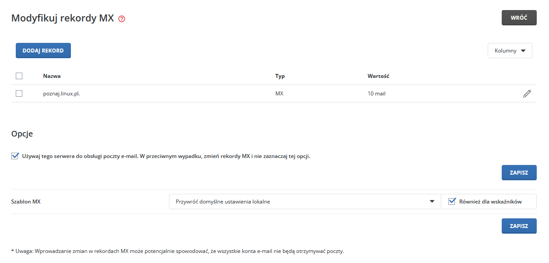
Task: Open the '10 mail' record value
Action: tap(377, 94)
